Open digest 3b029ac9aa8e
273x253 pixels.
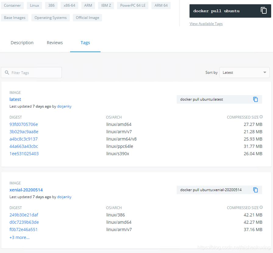(24, 132)
